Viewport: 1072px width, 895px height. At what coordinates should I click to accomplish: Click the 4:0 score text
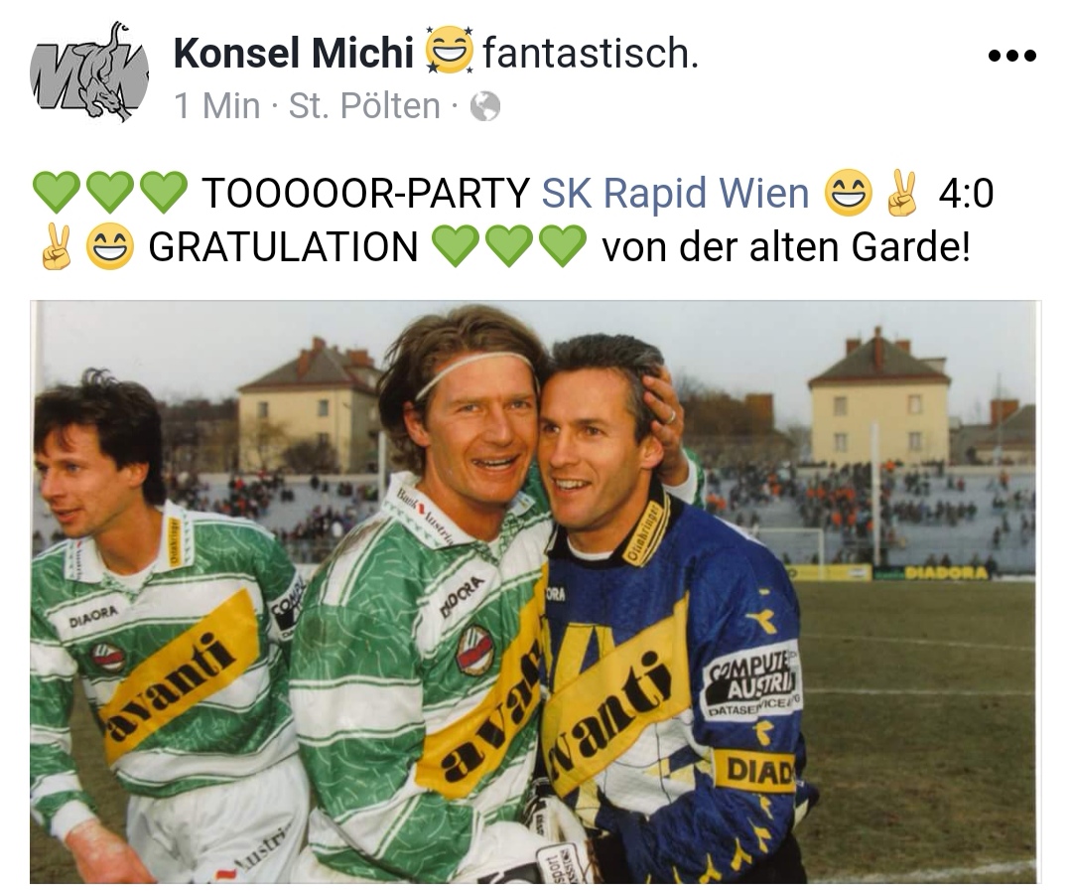966,193
